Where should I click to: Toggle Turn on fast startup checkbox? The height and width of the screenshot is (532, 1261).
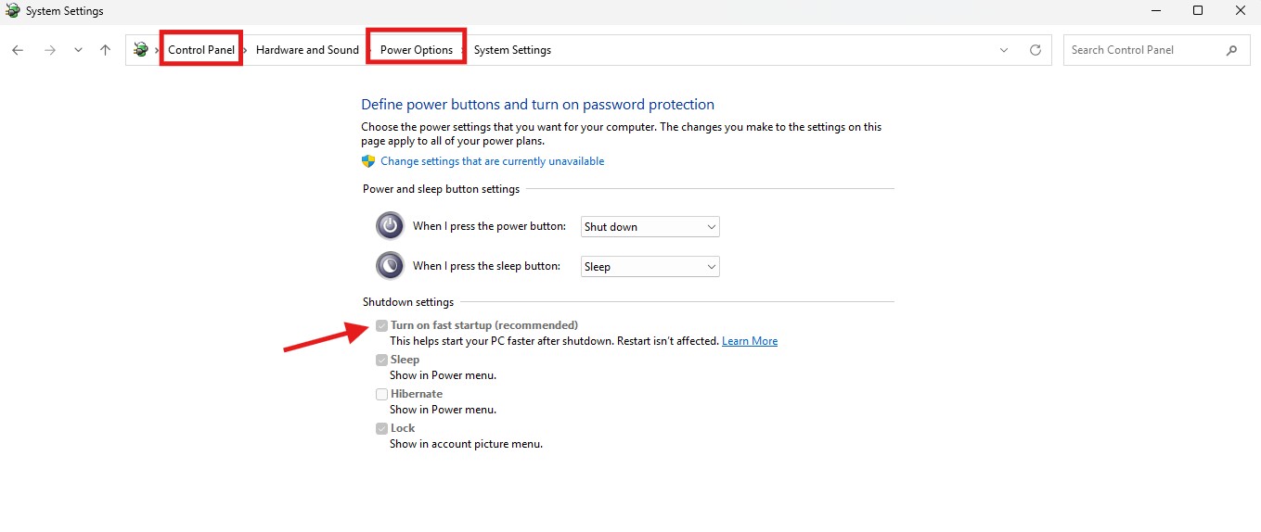point(381,325)
